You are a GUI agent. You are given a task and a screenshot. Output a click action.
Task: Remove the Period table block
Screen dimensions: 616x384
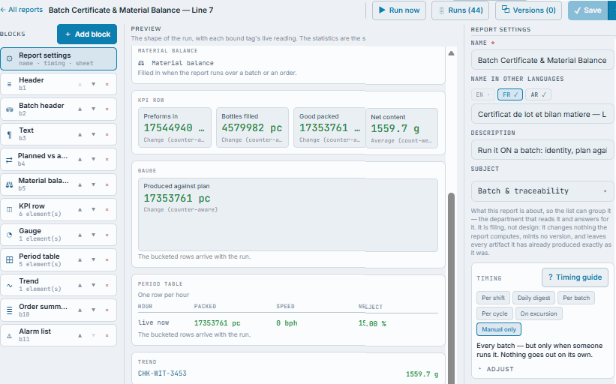click(x=107, y=260)
